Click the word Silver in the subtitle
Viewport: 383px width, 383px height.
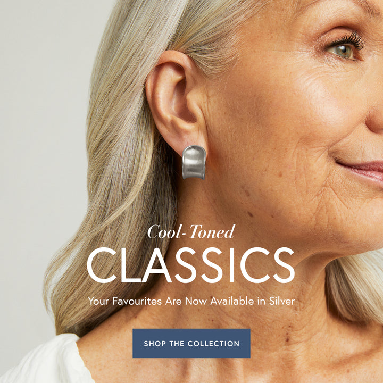282,301
